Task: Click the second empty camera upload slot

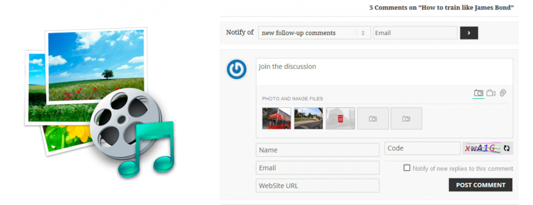Action: point(406,118)
